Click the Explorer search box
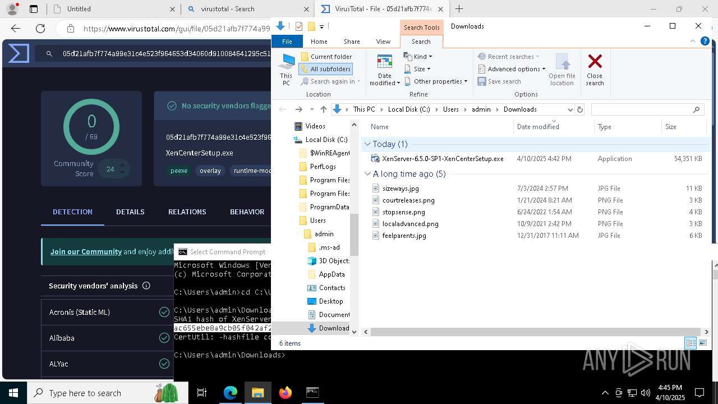The width and height of the screenshot is (718, 404). pos(647,109)
